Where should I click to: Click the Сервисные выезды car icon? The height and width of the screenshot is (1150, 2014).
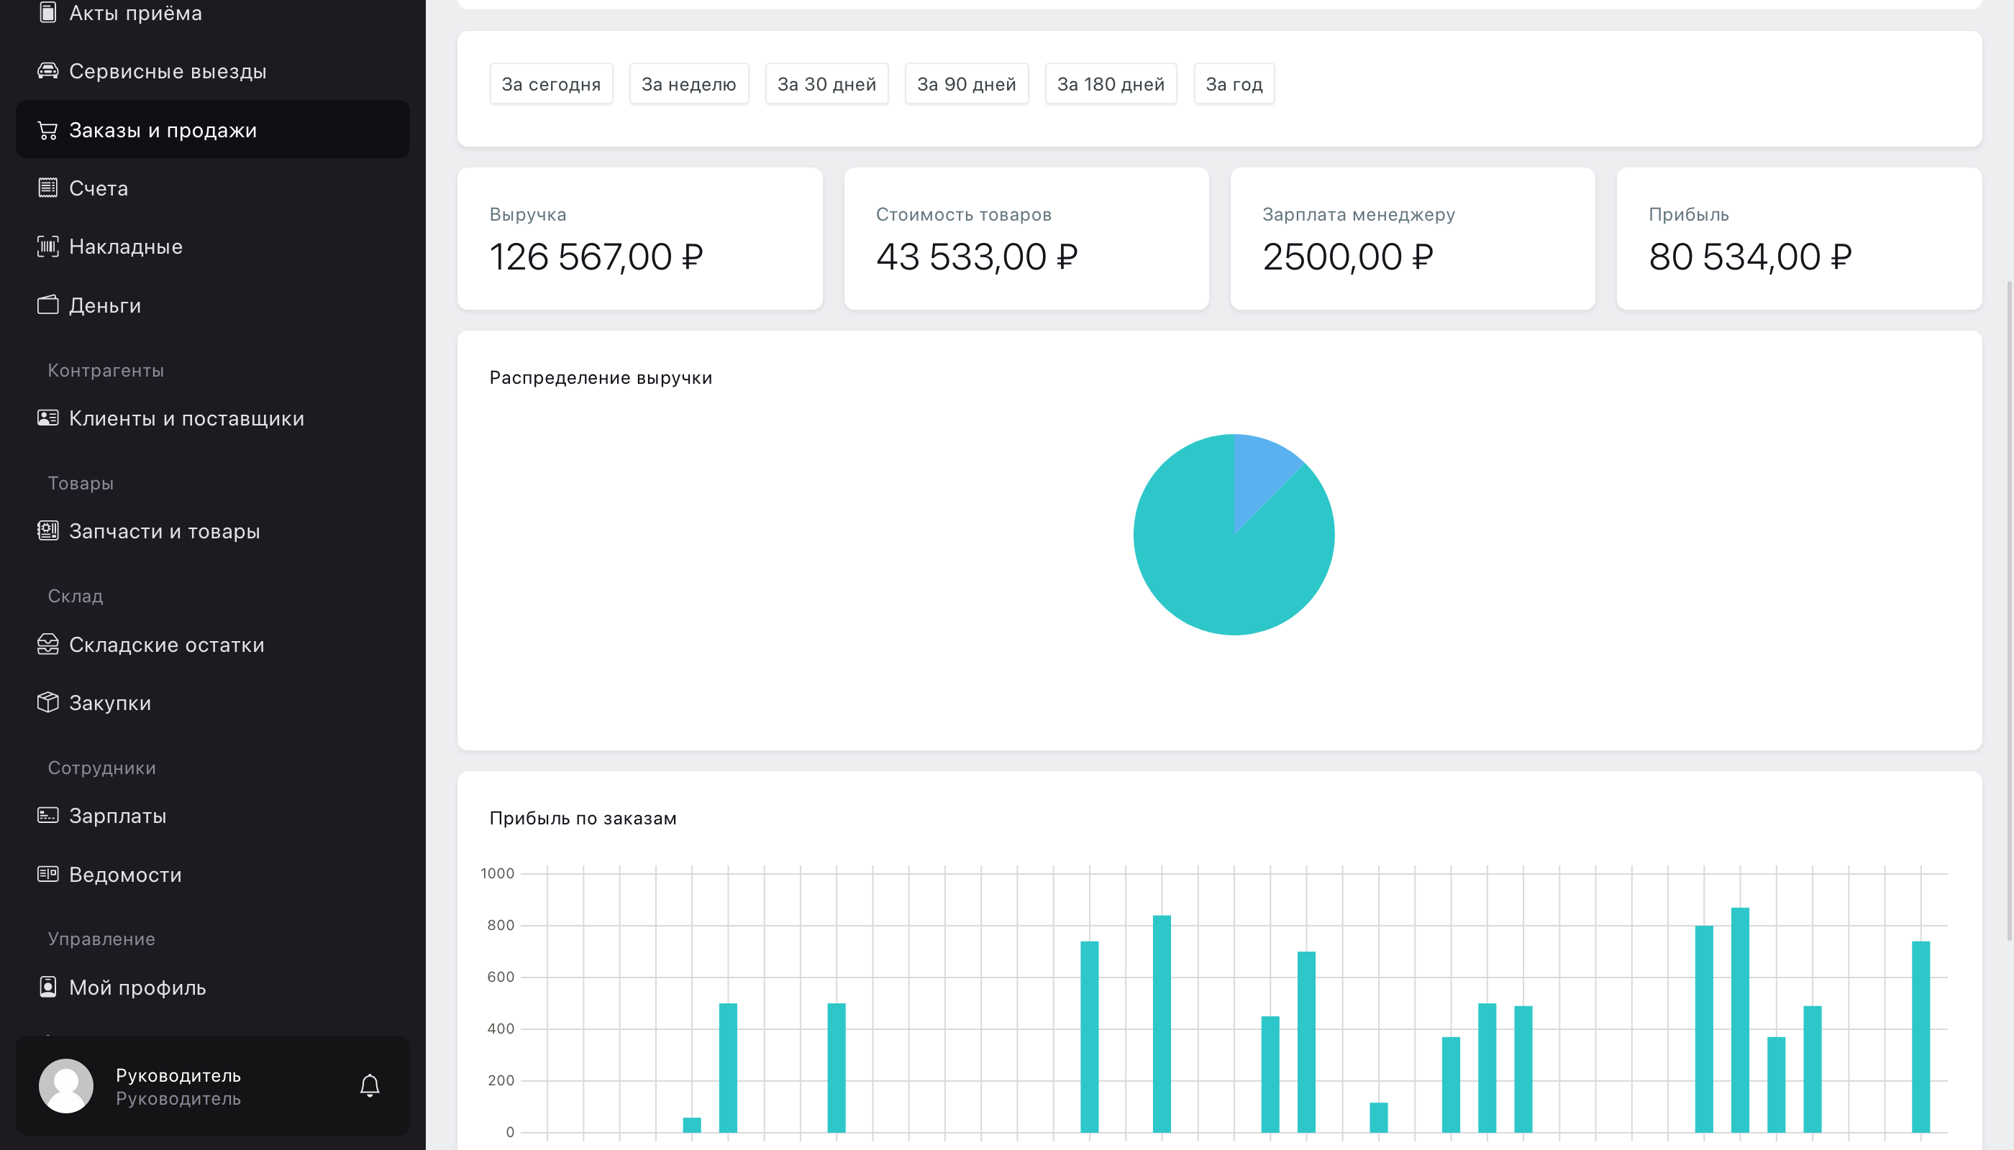(47, 71)
